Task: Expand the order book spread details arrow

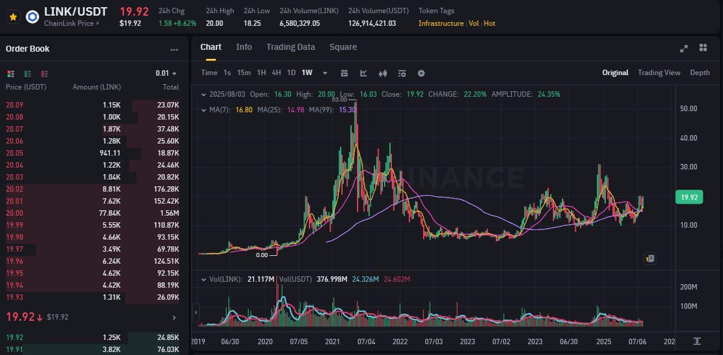Action: coord(174,317)
